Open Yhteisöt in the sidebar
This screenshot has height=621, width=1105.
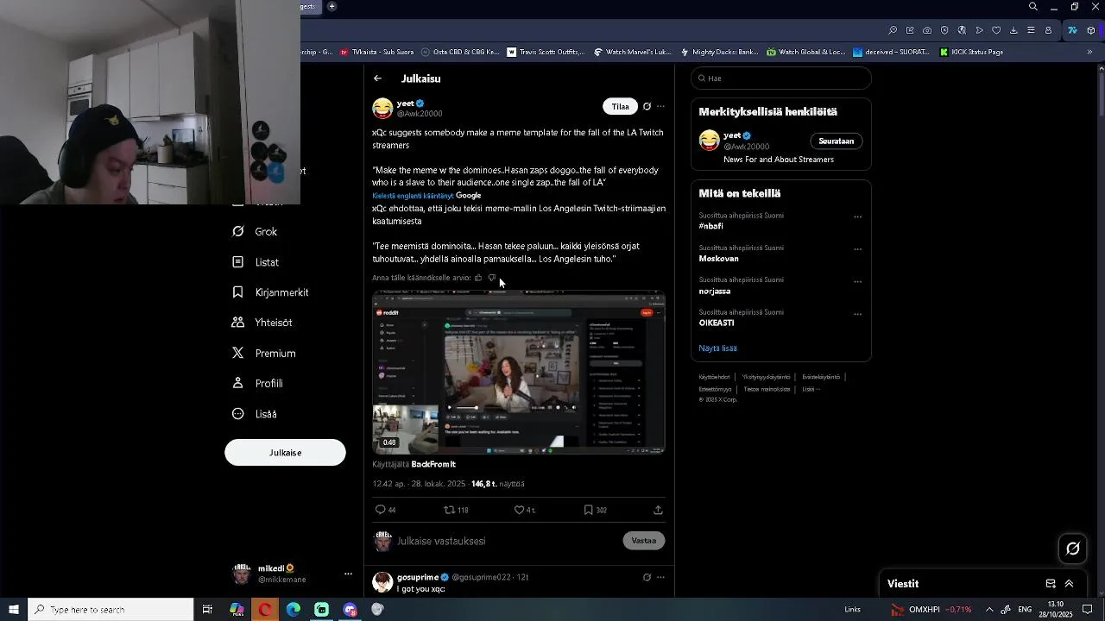point(262,323)
